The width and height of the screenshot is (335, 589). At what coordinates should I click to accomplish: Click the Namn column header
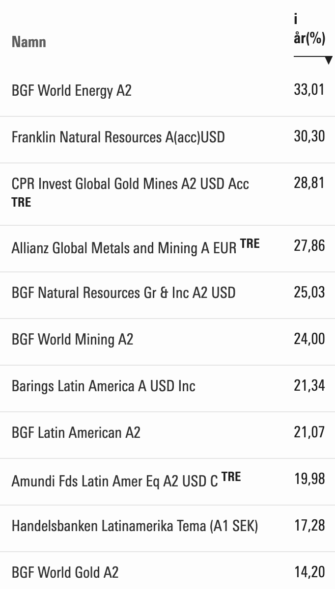[29, 42]
